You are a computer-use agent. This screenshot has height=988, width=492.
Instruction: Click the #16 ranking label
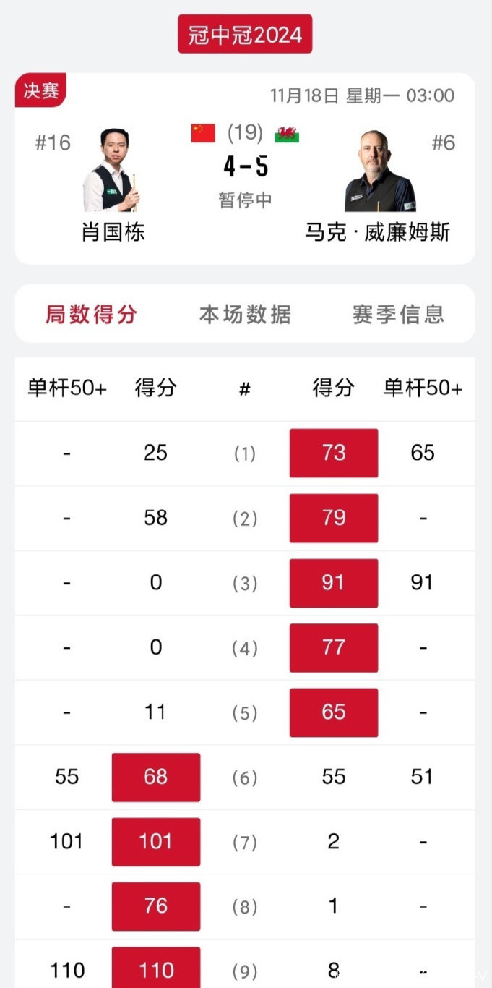tap(53, 142)
